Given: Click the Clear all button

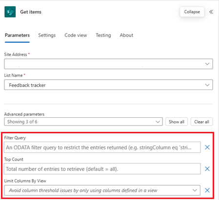Looking at the screenshot, I should tap(201, 122).
